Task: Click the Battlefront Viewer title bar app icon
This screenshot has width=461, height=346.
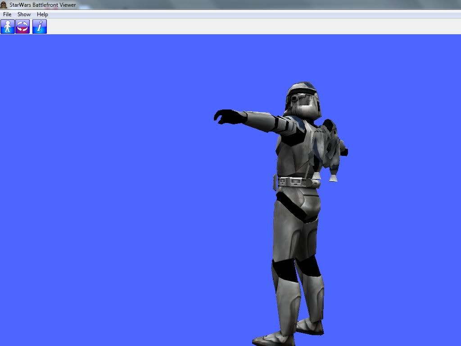Action: click(4, 5)
